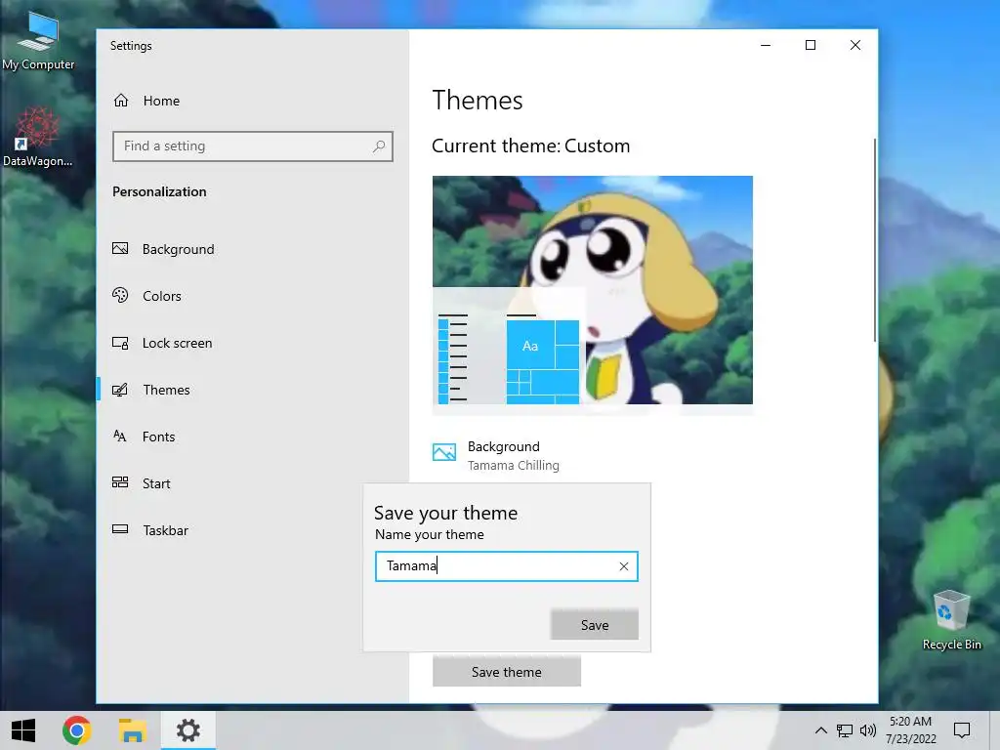Open the notification center icon
The width and height of the screenshot is (1000, 750).
point(962,730)
